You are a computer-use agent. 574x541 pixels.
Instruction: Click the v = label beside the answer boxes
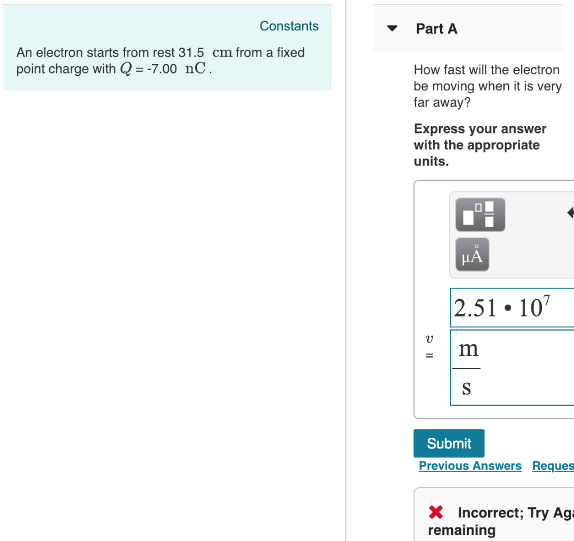coord(429,345)
